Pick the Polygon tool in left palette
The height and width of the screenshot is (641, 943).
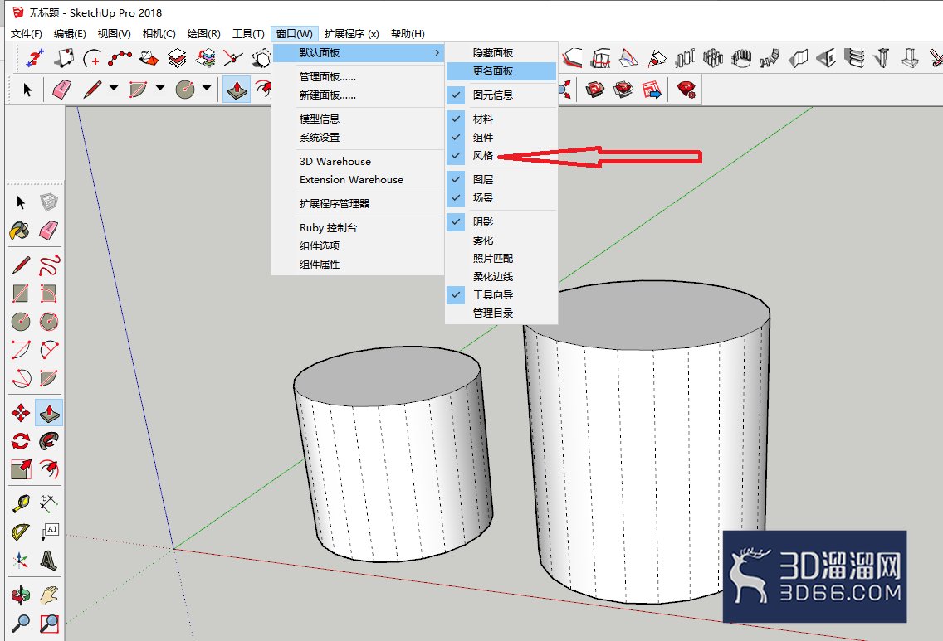click(49, 322)
